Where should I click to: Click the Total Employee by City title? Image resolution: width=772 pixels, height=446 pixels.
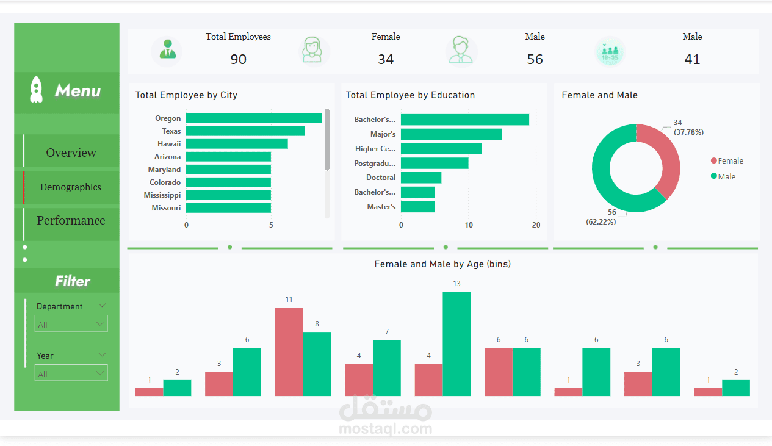[x=186, y=95]
